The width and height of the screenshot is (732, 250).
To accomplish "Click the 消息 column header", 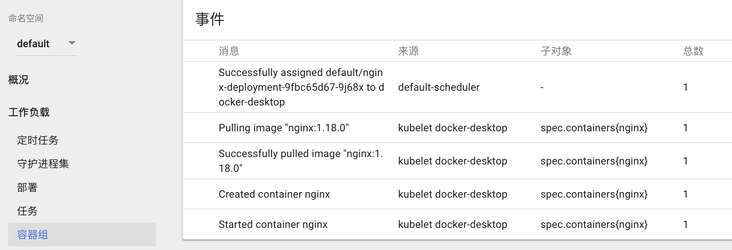I will (x=229, y=51).
